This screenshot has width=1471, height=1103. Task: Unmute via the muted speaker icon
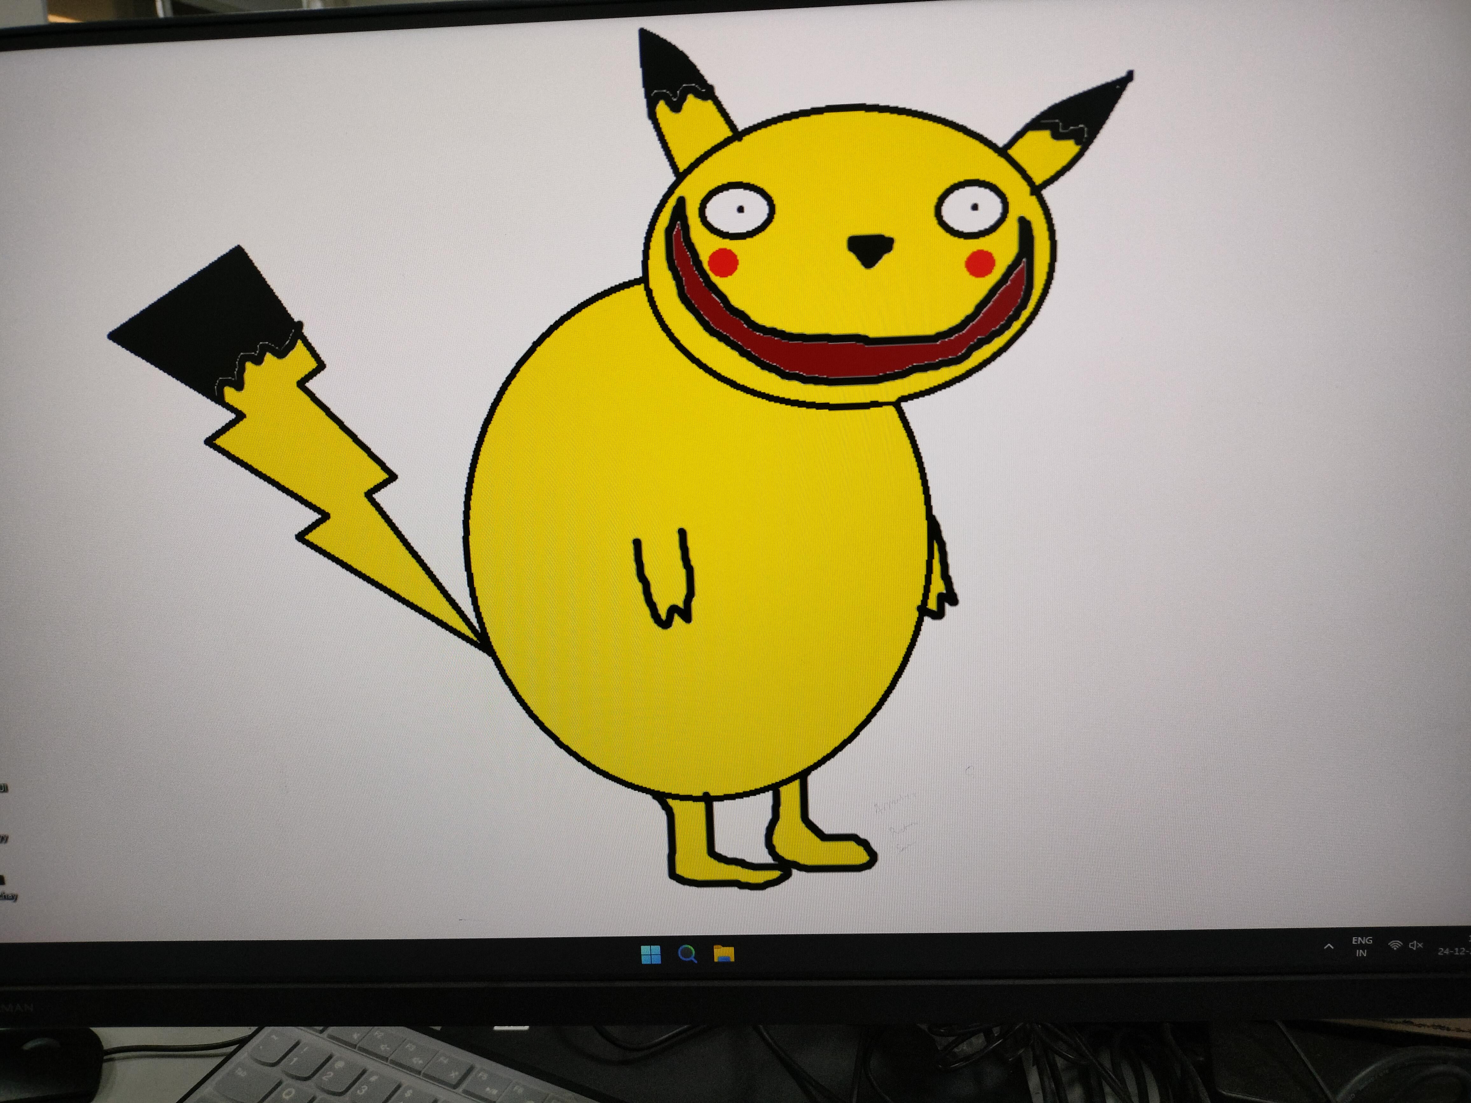coord(1416,946)
